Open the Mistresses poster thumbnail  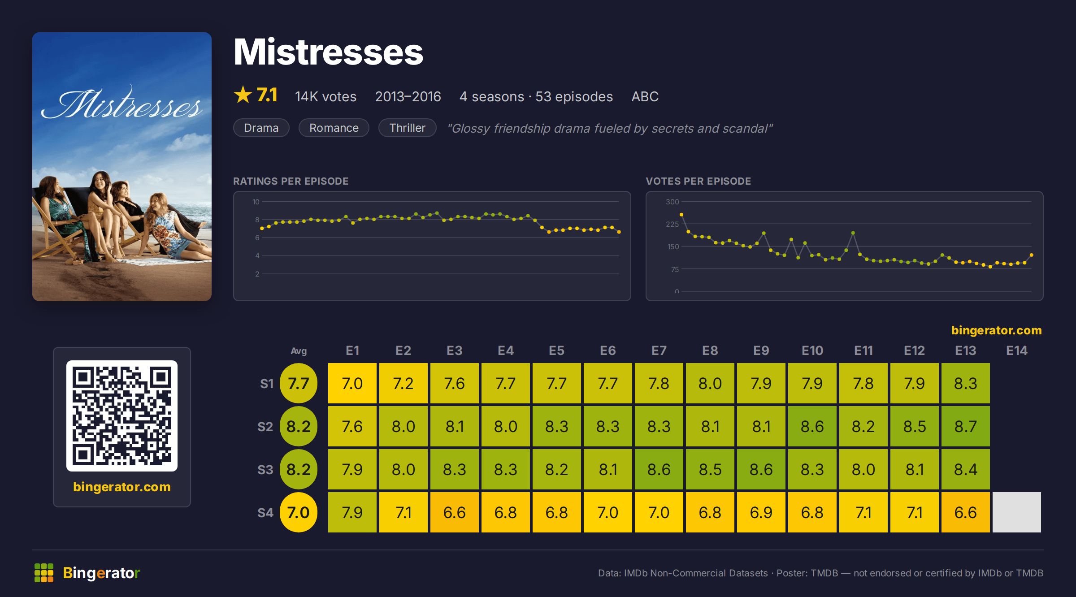pyautogui.click(x=122, y=166)
